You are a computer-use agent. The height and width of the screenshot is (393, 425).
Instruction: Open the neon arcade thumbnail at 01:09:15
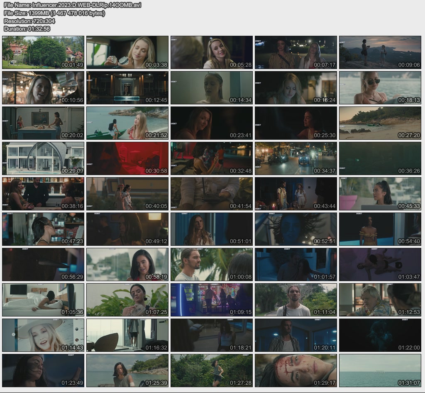pyautogui.click(x=211, y=300)
